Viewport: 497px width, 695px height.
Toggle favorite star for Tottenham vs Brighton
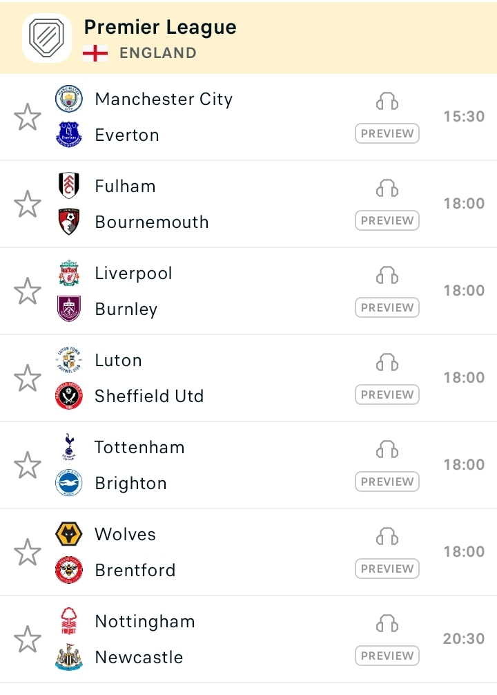(28, 465)
